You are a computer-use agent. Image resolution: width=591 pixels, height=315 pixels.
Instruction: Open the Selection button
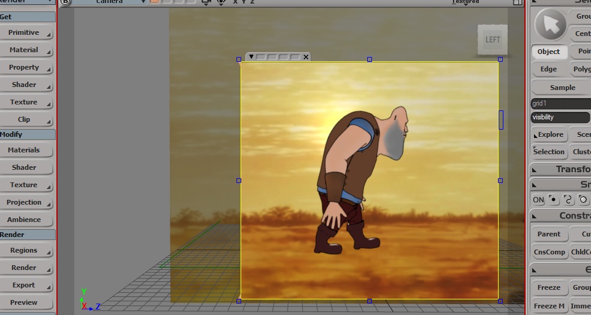click(549, 152)
